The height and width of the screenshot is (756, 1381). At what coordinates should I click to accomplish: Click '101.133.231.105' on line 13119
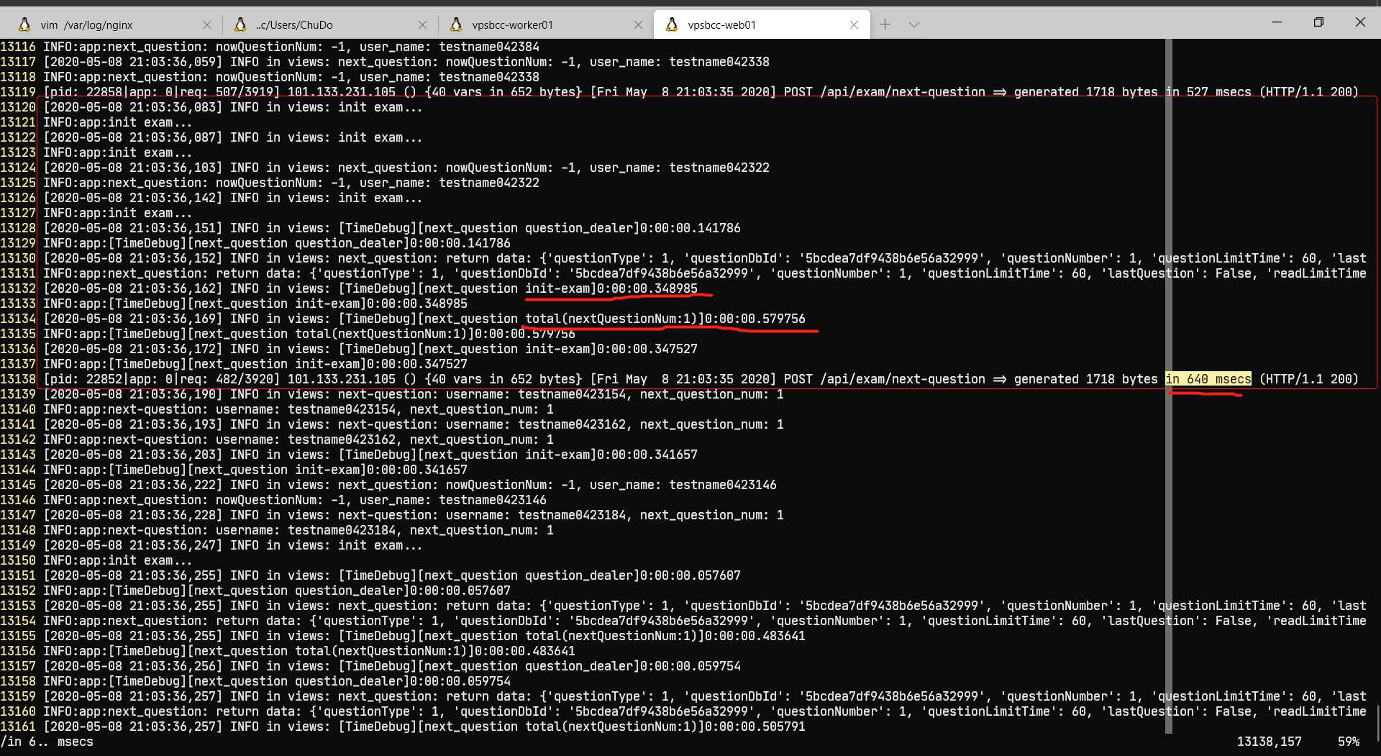pyautogui.click(x=342, y=92)
